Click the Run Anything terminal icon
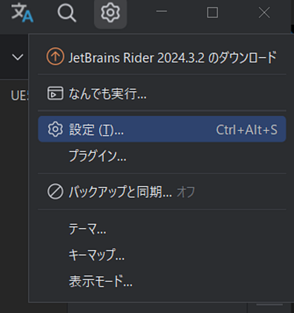The image size is (294, 313). coord(55,93)
